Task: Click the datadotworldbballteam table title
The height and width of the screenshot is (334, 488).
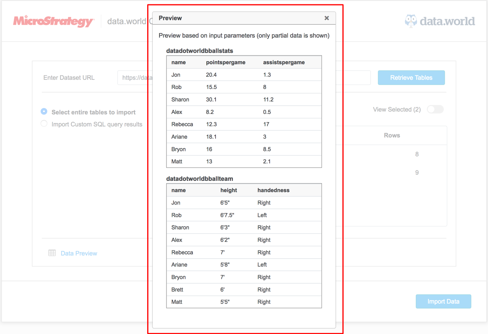Action: (199, 179)
